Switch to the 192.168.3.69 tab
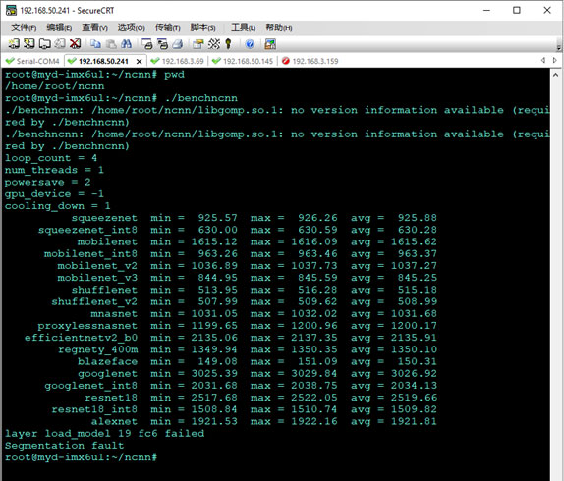This screenshot has width=564, height=481. pos(177,61)
